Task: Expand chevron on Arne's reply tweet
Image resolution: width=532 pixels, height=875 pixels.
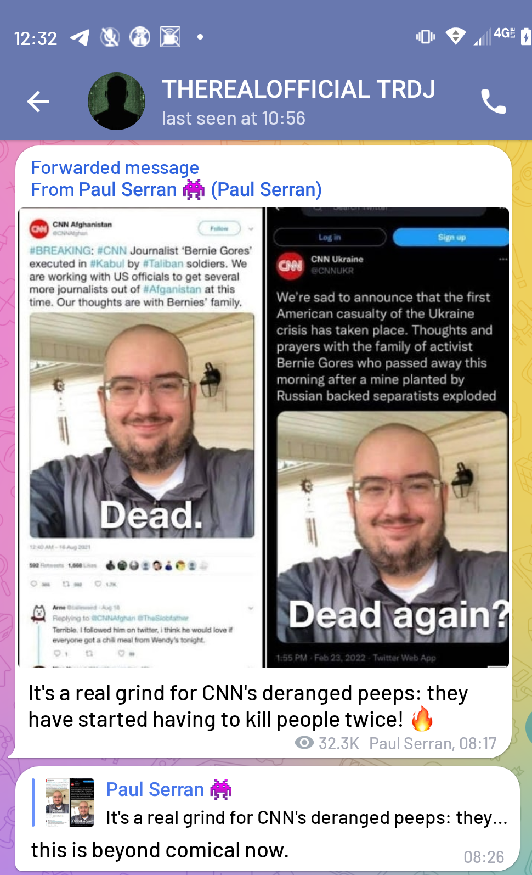Action: coord(251,608)
